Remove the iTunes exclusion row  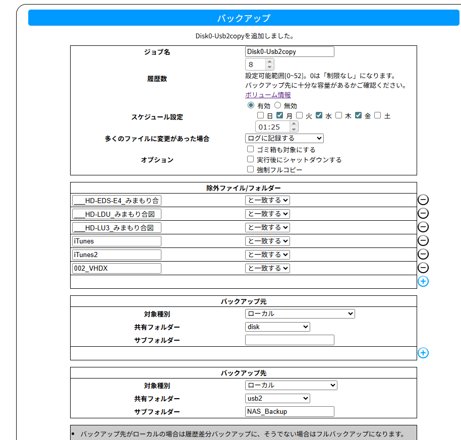(x=423, y=241)
